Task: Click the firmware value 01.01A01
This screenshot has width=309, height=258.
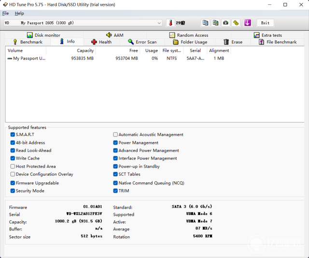Action: click(x=93, y=207)
